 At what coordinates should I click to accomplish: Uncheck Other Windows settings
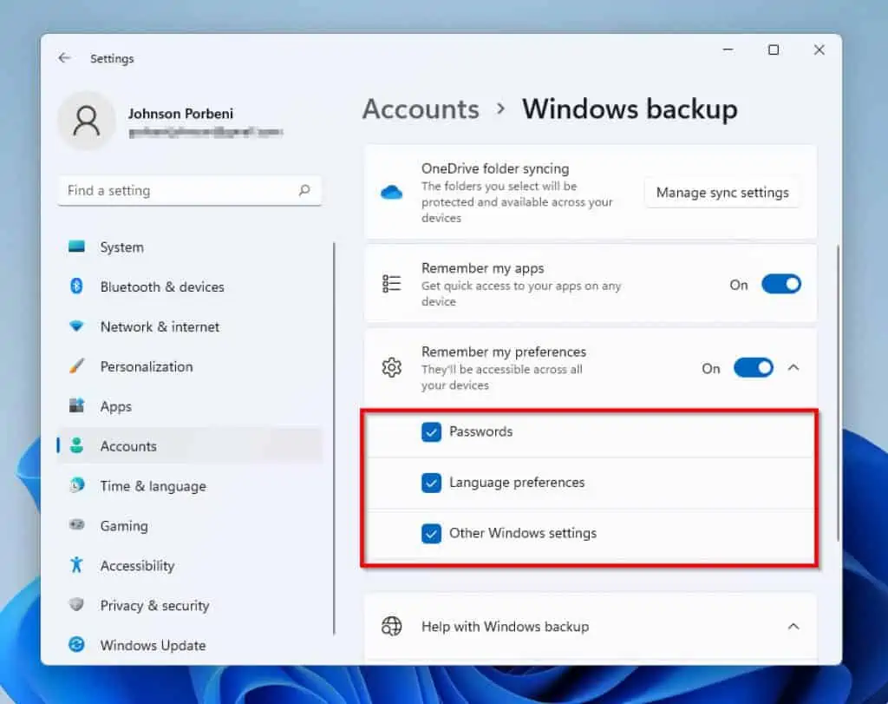[x=431, y=534]
